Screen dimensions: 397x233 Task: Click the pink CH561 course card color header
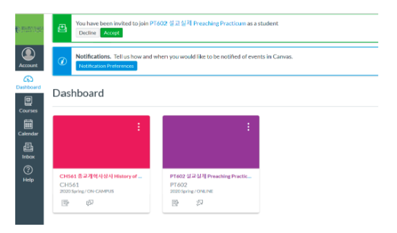click(x=101, y=145)
